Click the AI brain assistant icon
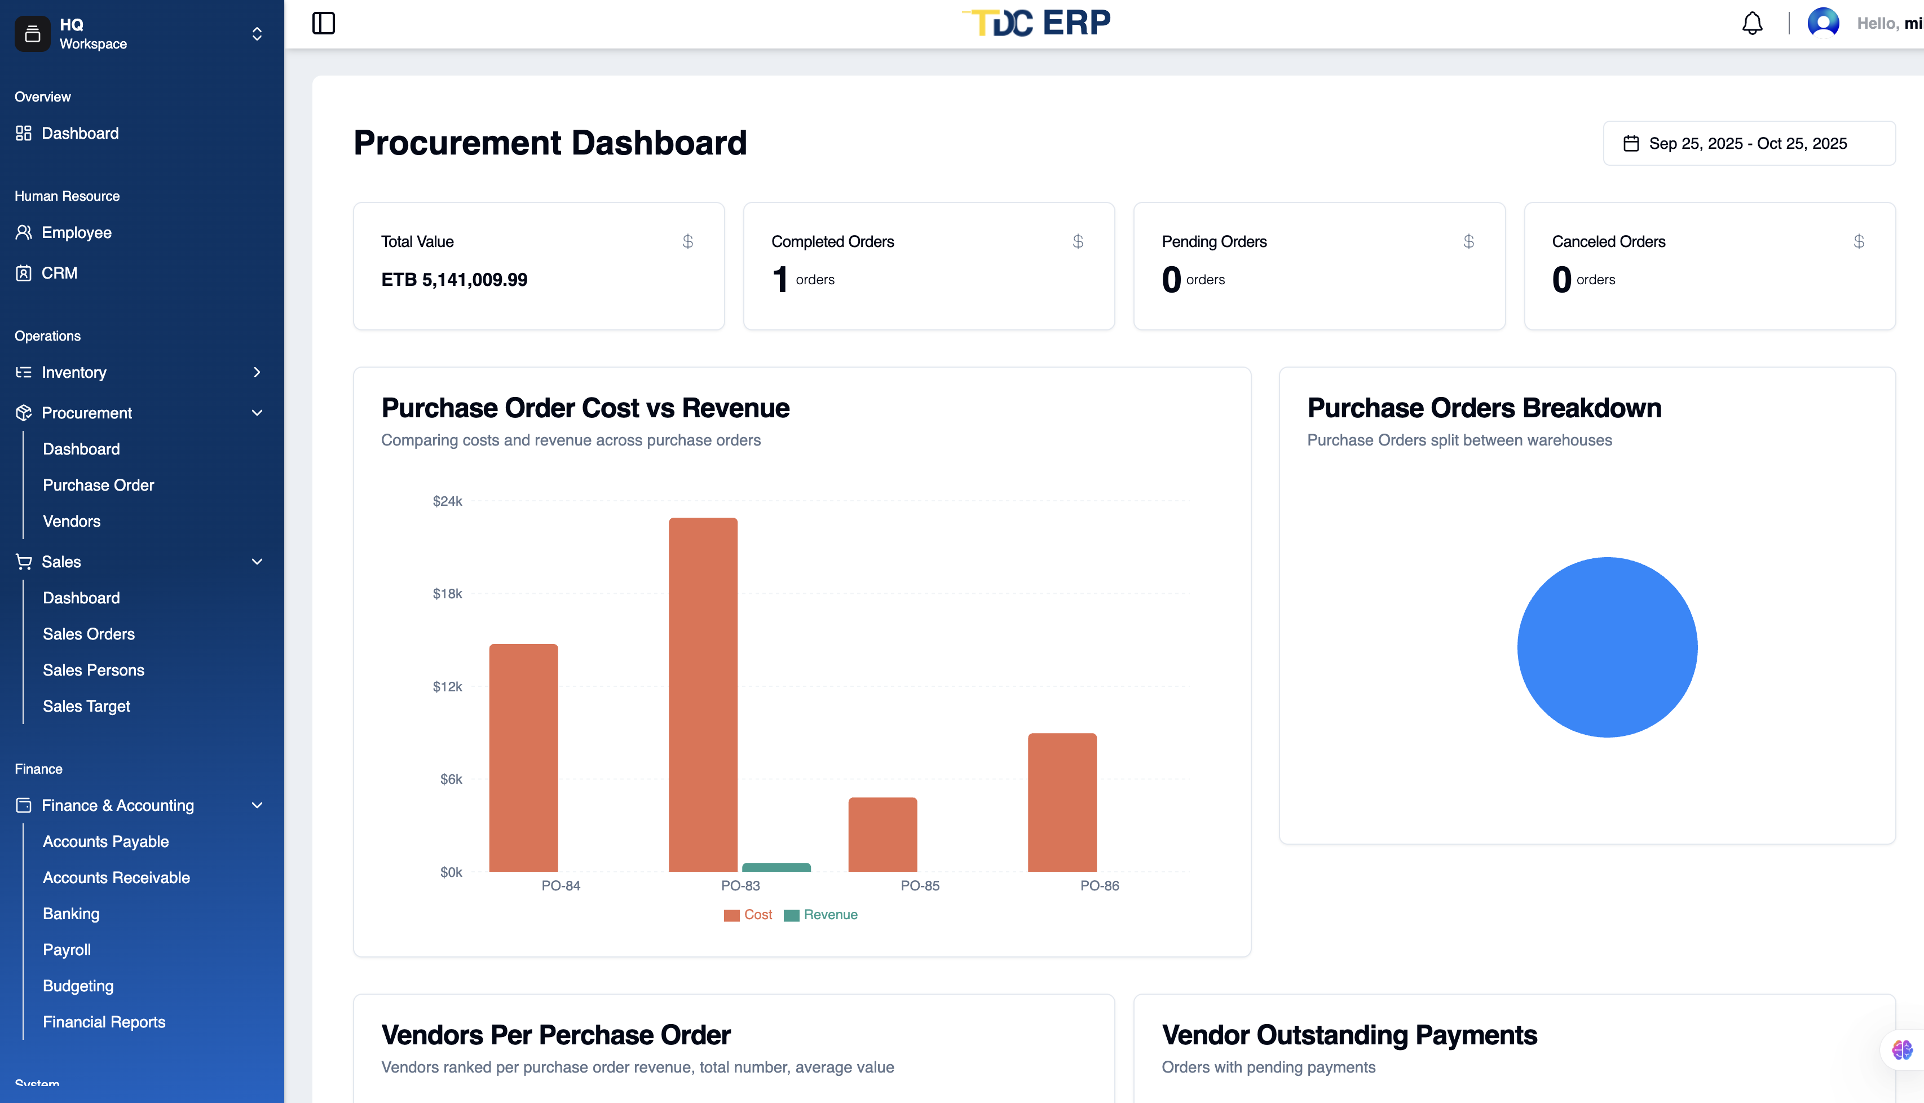 pos(1902,1049)
